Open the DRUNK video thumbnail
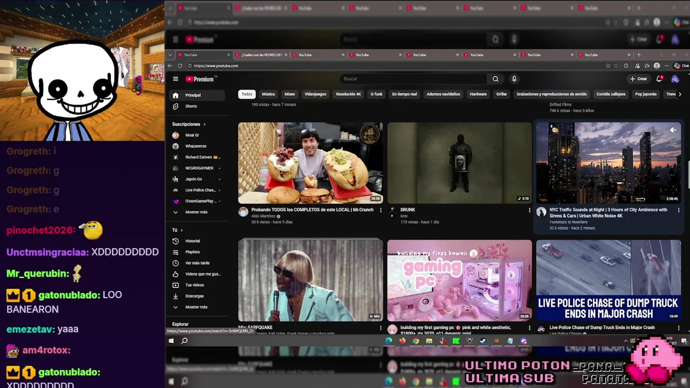 [x=459, y=163]
